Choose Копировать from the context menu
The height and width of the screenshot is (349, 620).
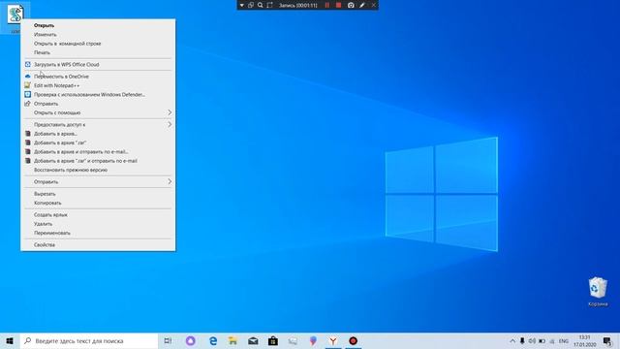click(98, 203)
